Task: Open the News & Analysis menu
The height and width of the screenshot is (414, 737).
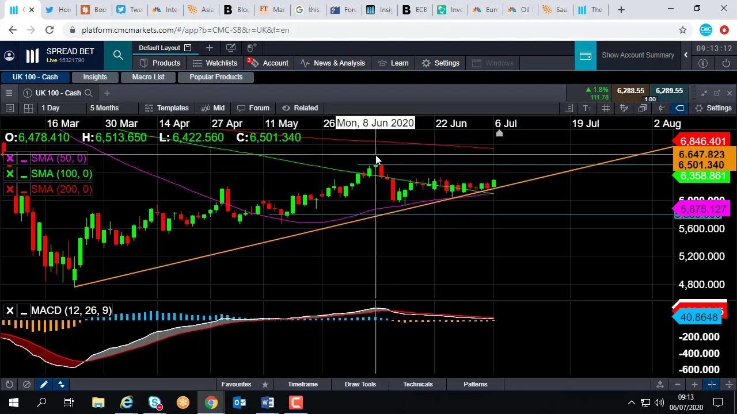Action: point(332,63)
